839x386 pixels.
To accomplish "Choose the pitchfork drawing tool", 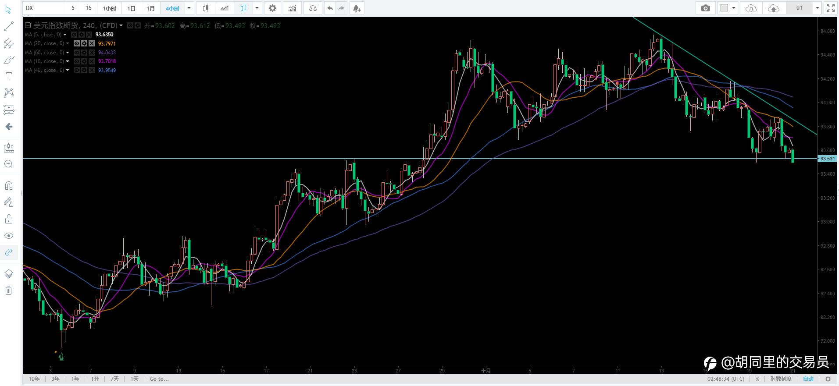I will tap(8, 43).
